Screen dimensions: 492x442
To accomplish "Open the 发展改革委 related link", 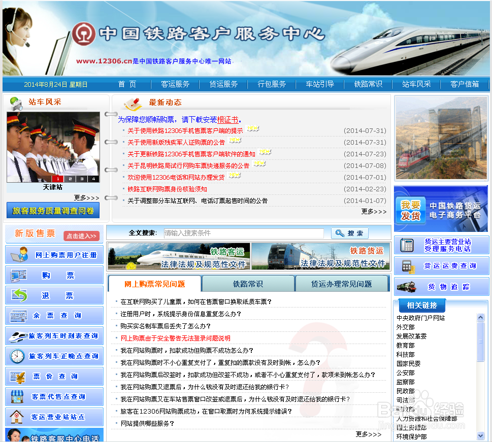I will coord(411,336).
